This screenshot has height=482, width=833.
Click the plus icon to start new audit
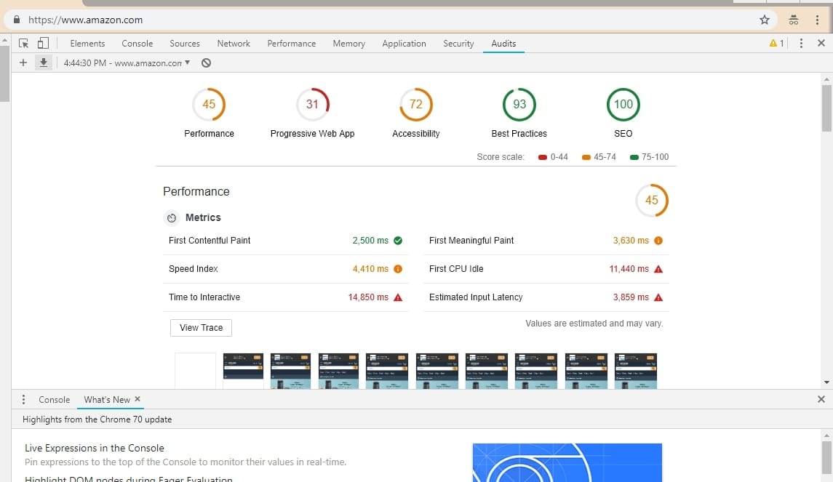[23, 63]
